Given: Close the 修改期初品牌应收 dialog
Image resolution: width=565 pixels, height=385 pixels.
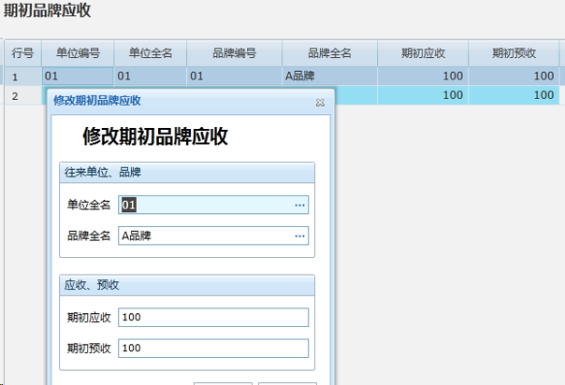Looking at the screenshot, I should [x=320, y=102].
